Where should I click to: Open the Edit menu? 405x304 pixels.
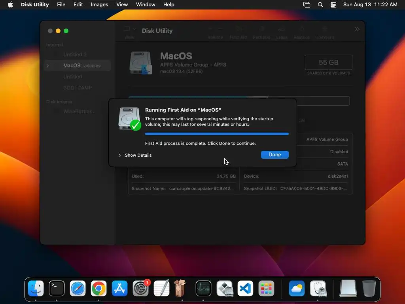click(78, 5)
